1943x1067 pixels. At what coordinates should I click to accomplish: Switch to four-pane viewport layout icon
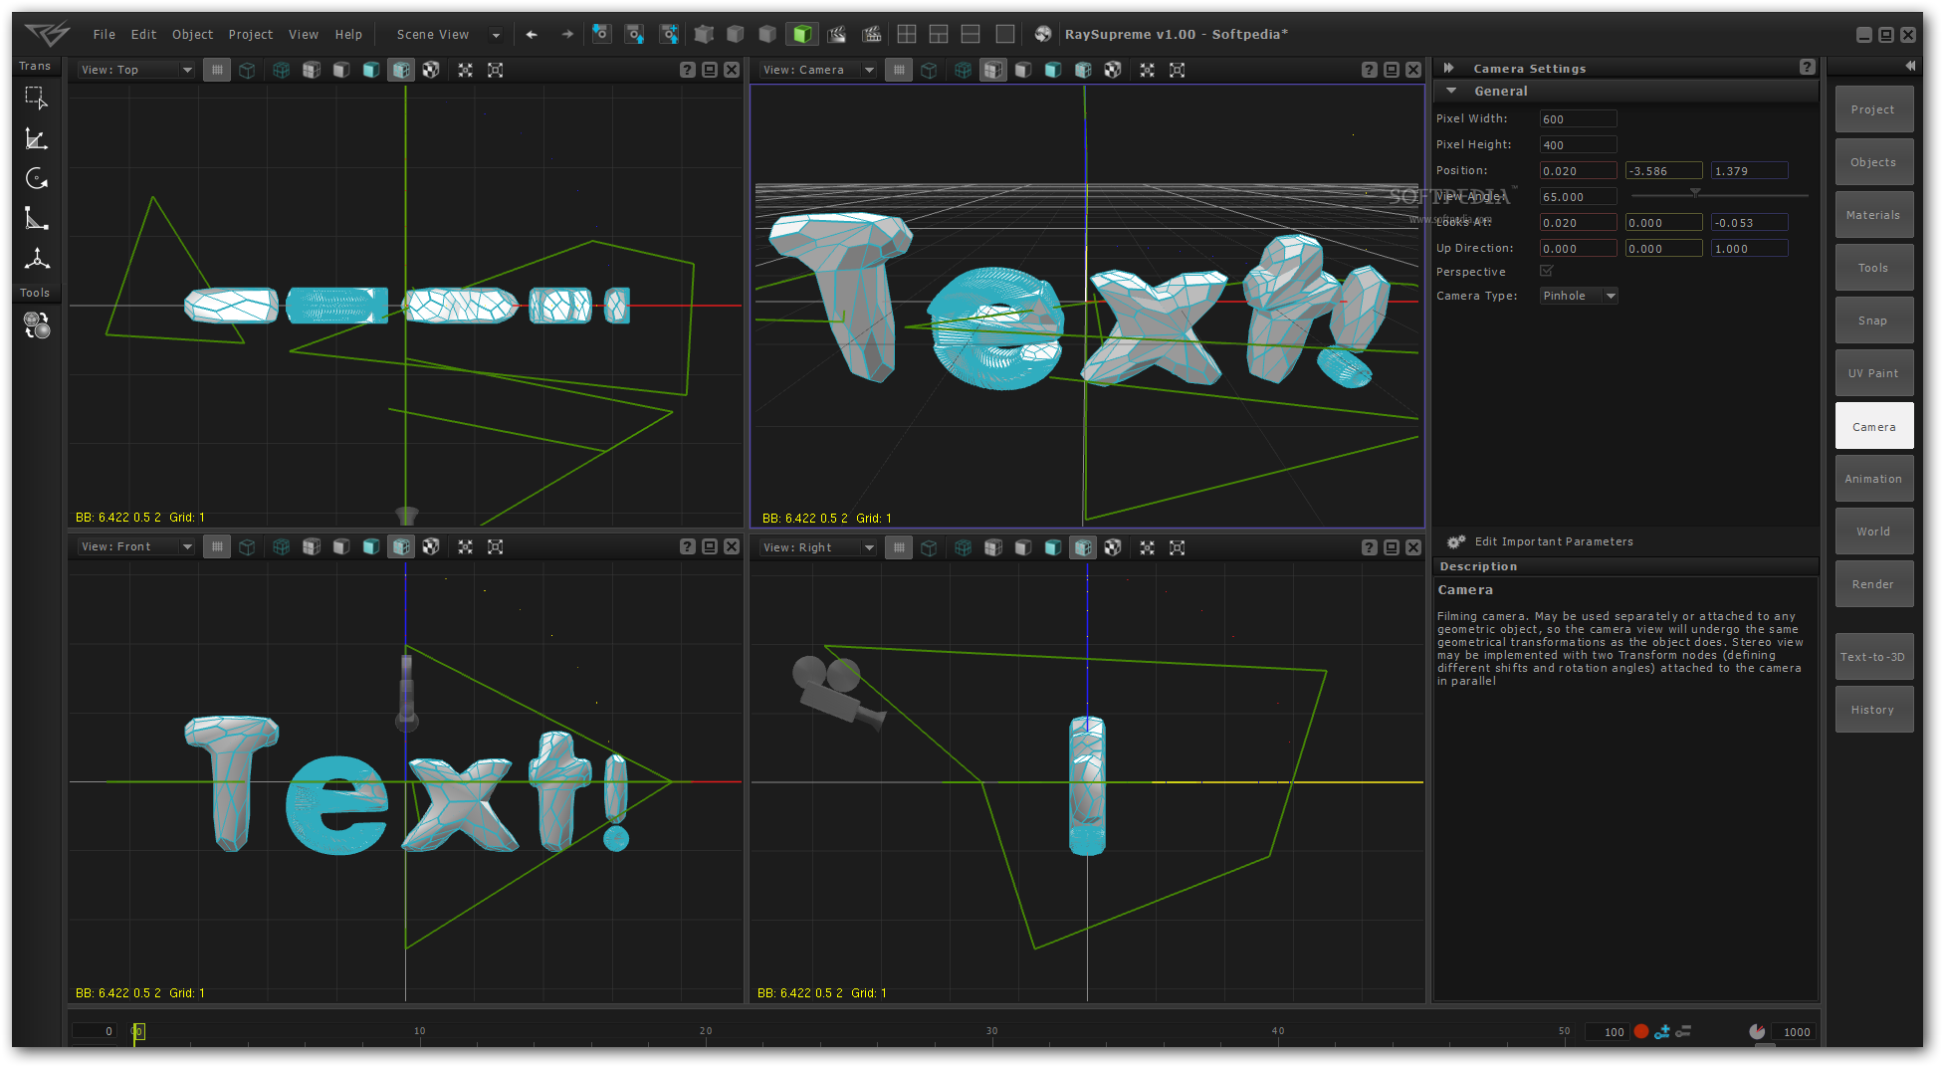tap(907, 35)
